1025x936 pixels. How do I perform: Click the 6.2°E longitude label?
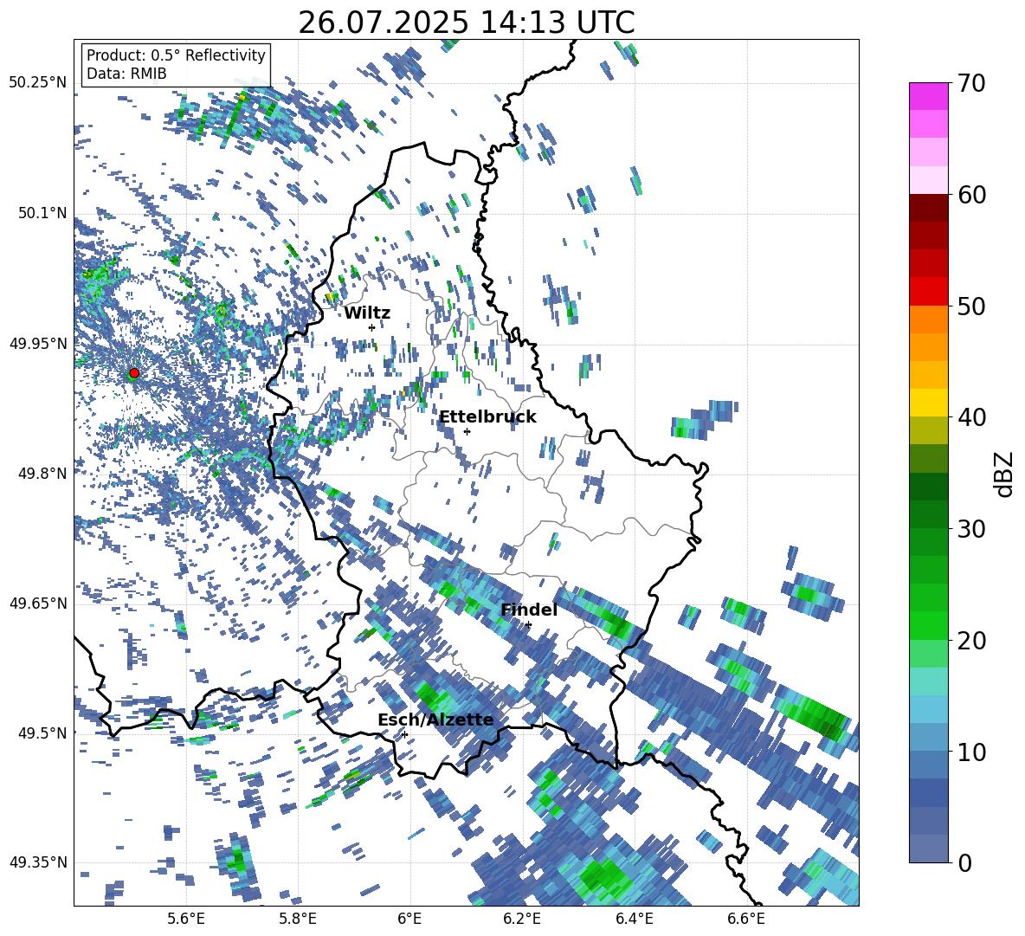(x=522, y=919)
